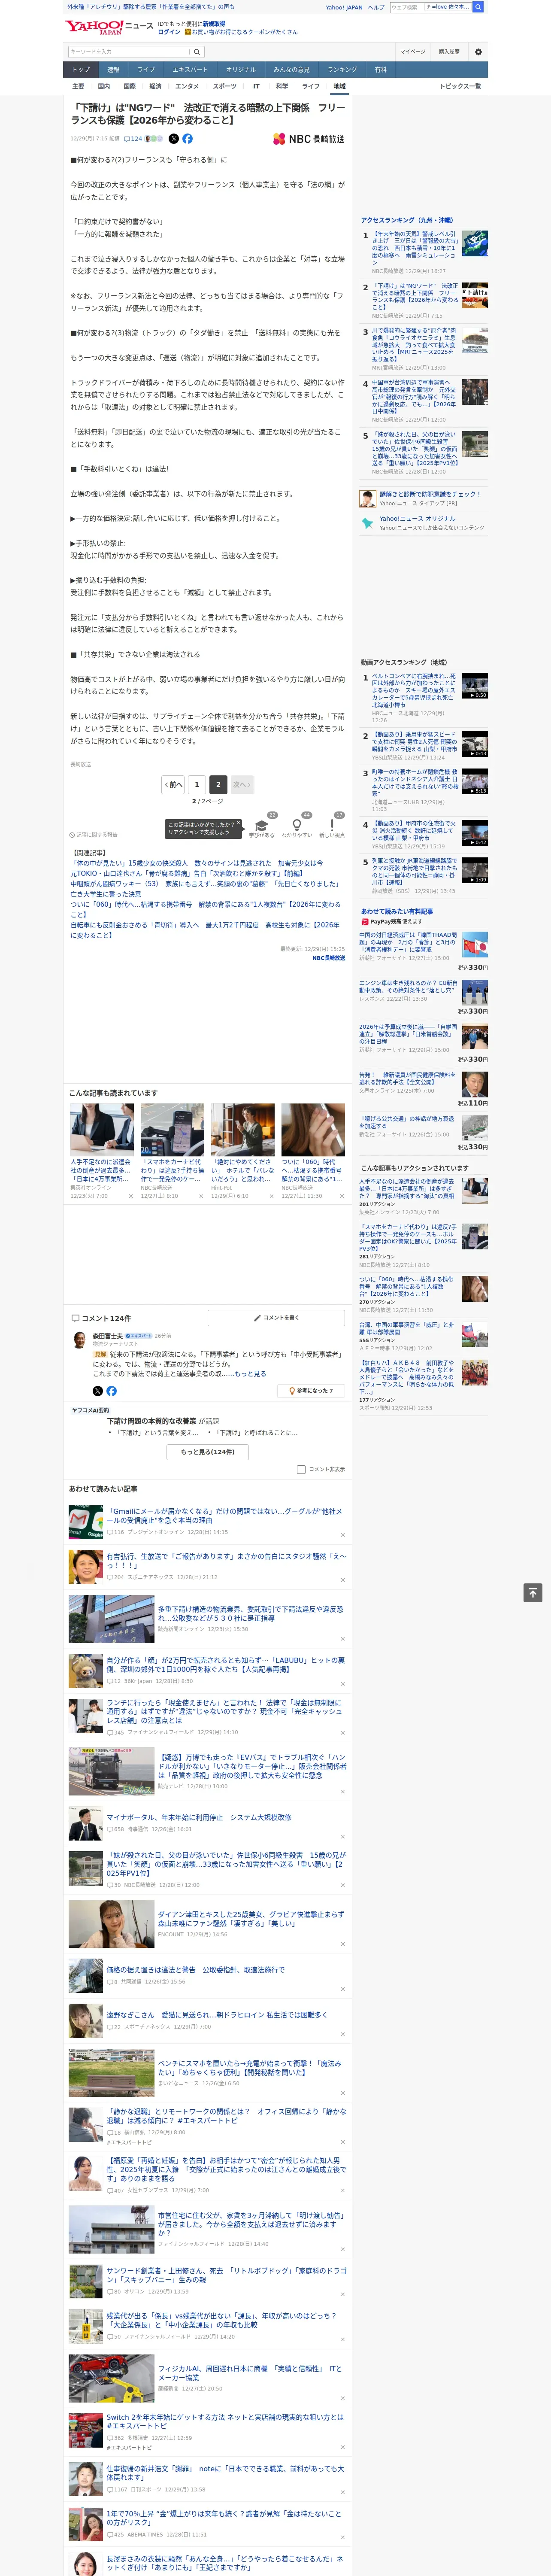Select the スポーツ category tab

(225, 86)
